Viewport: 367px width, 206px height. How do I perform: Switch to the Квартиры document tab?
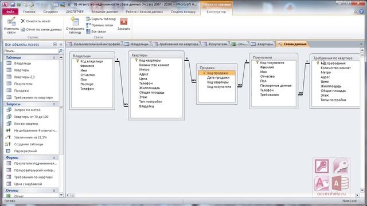[262, 44]
